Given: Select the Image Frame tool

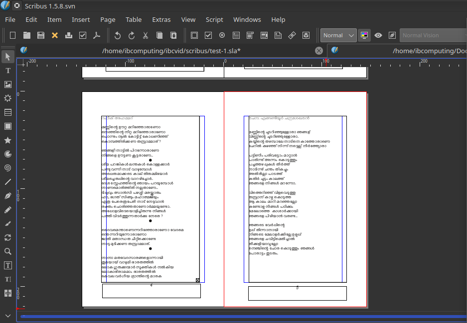Looking at the screenshot, I should point(8,84).
